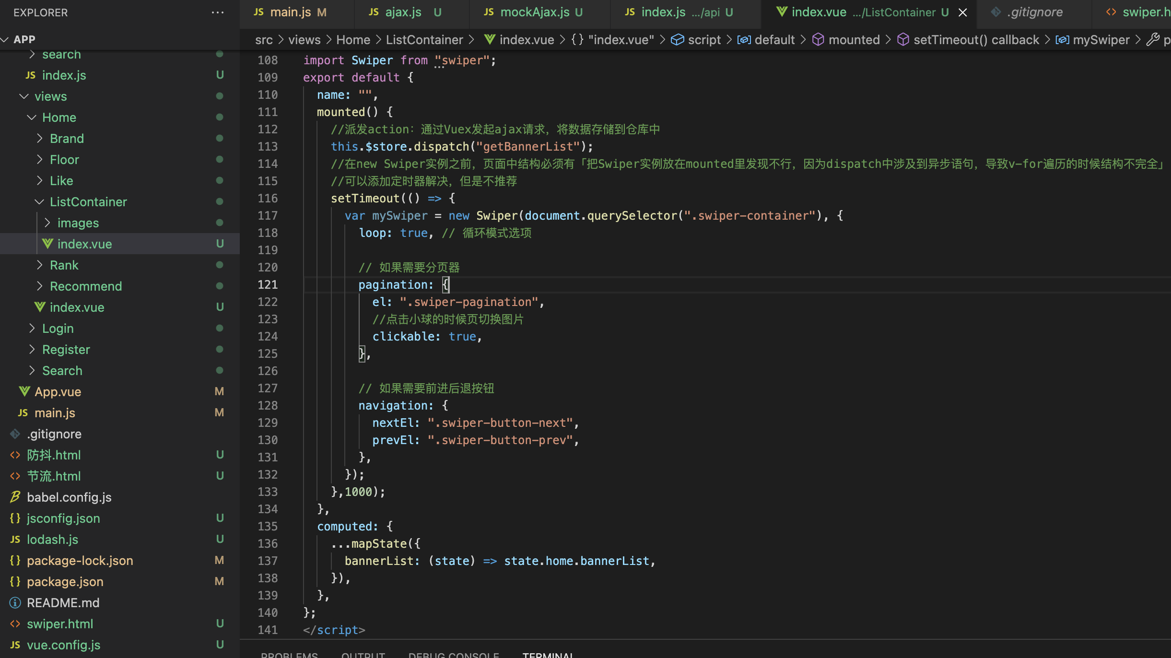Click the Babel icon beside babel.config.js
Viewport: 1171px width, 658px height.
point(15,497)
